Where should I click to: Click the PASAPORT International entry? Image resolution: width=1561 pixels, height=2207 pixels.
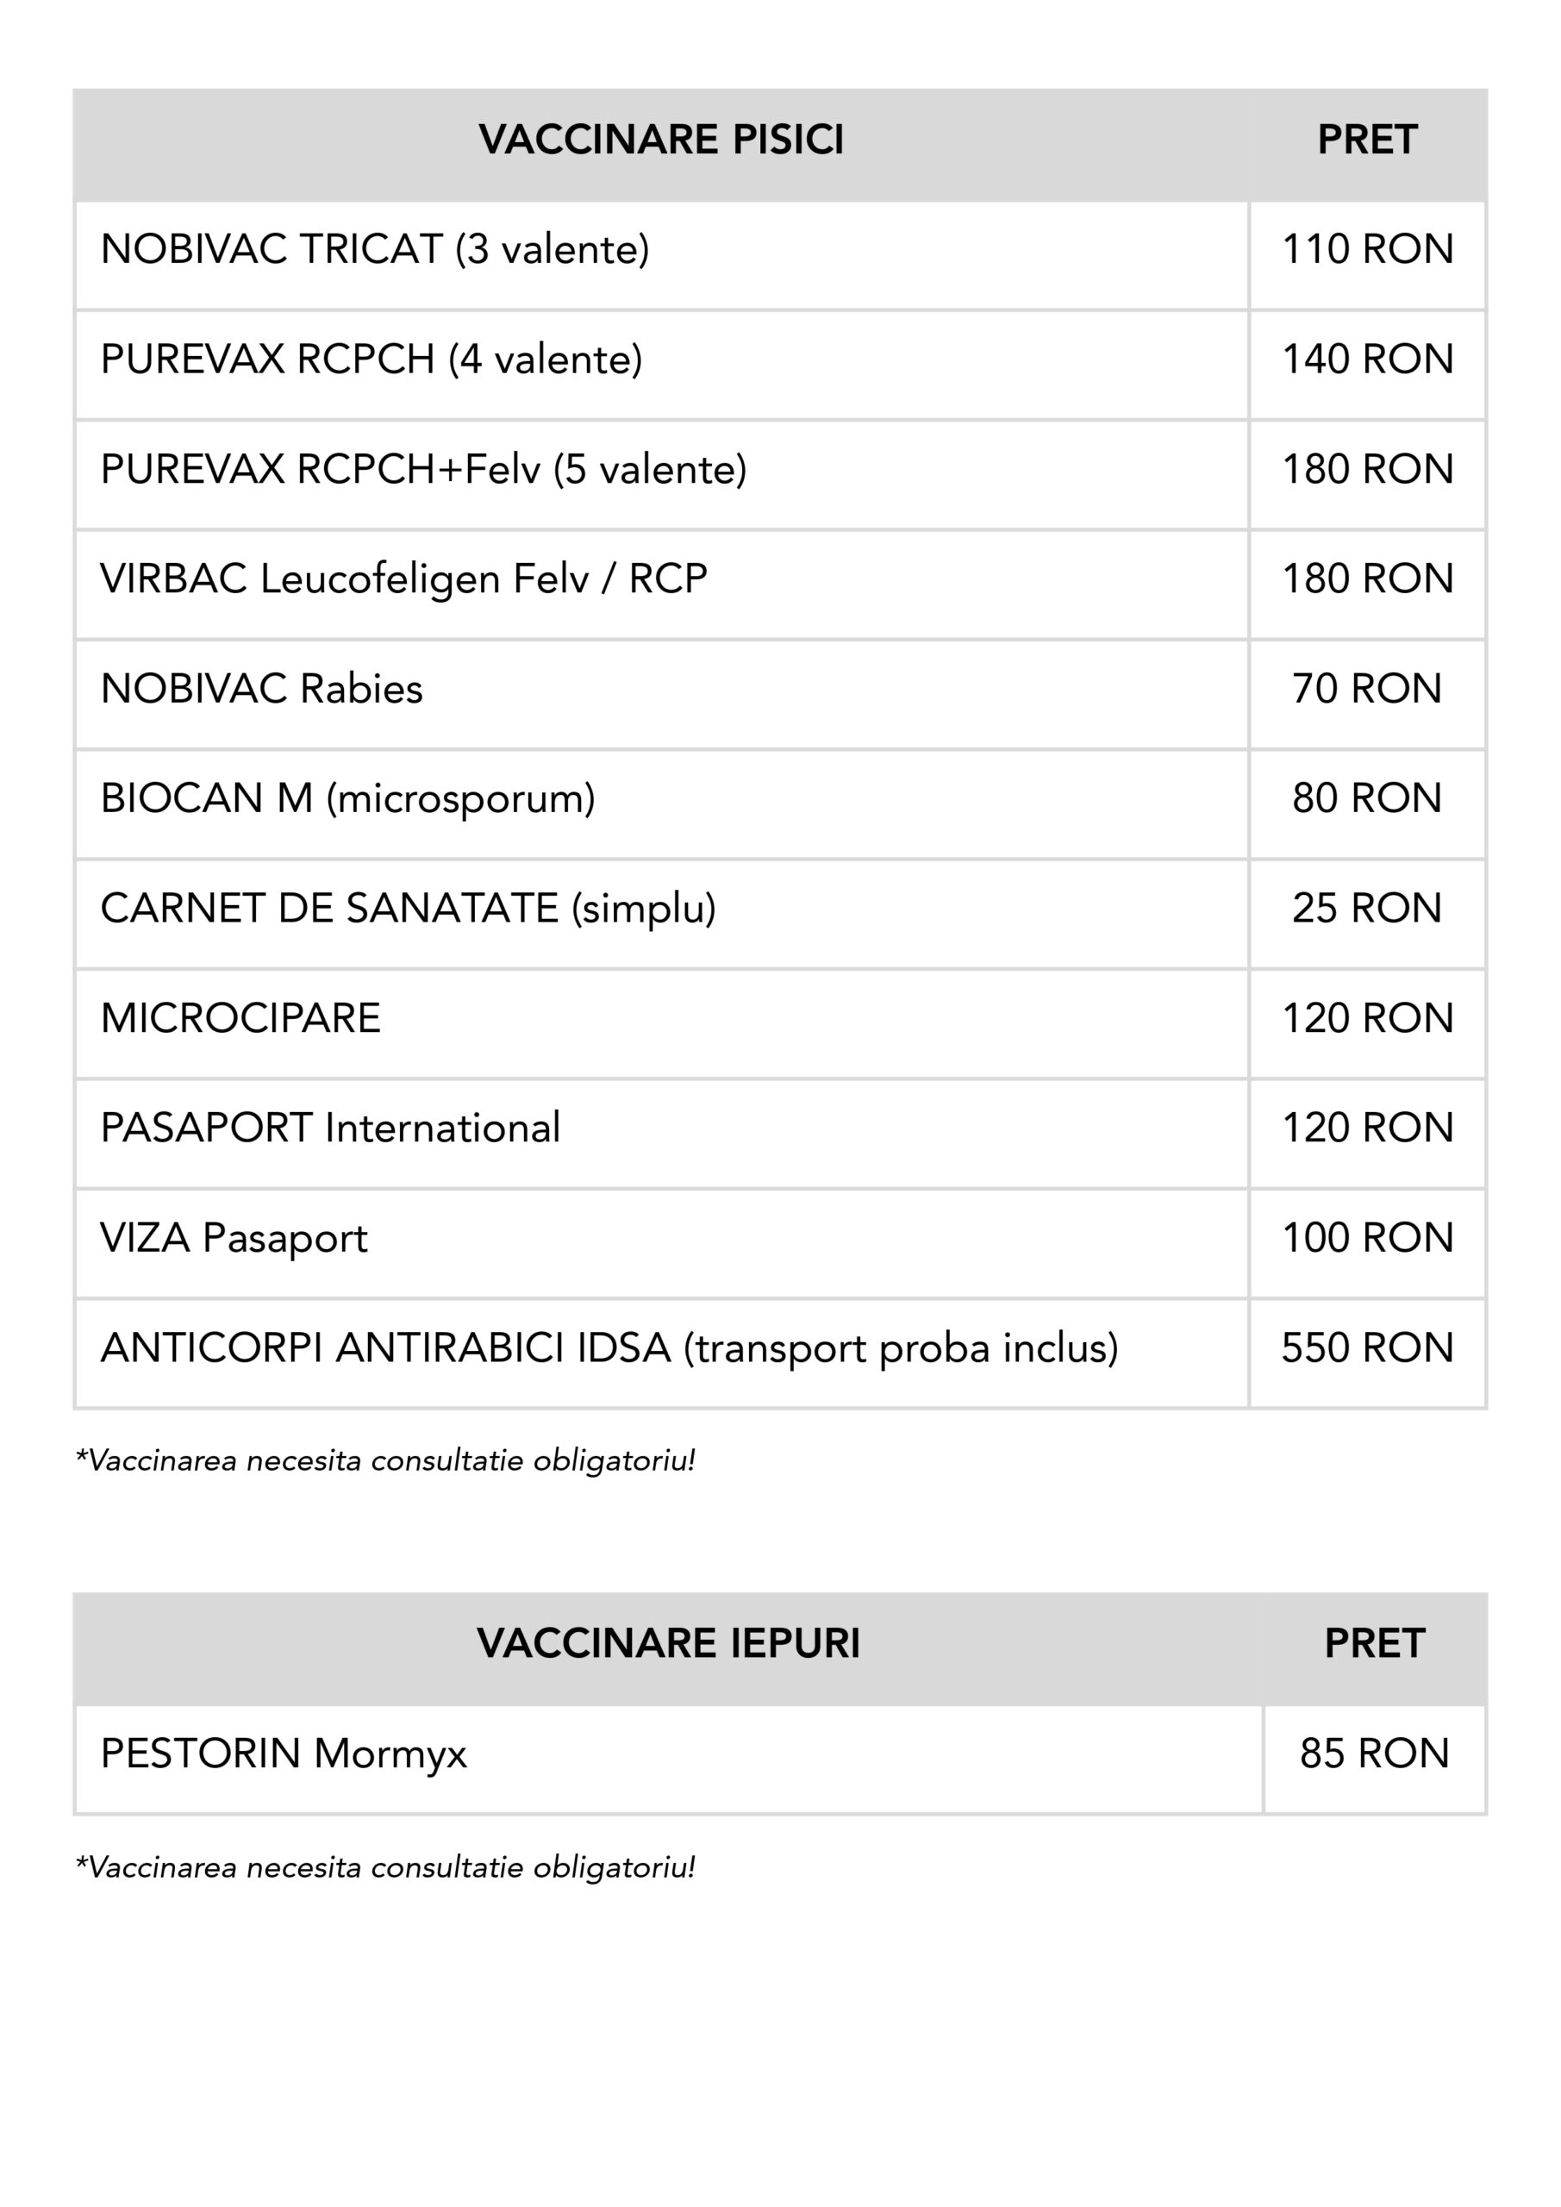[329, 1129]
